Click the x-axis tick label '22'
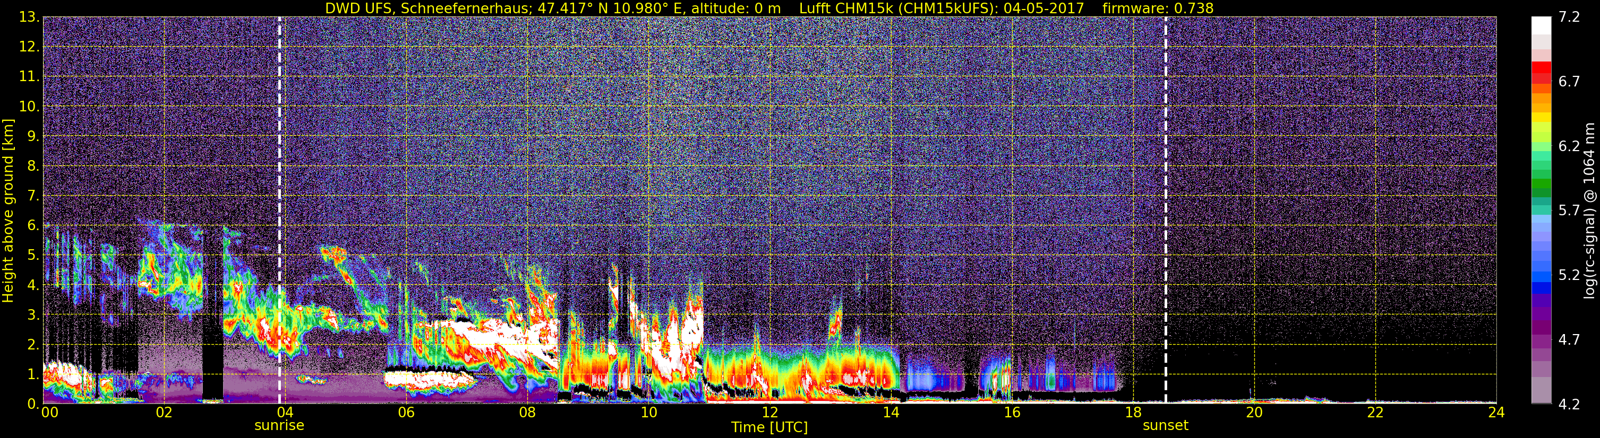Image resolution: width=1600 pixels, height=438 pixels. pos(1375,413)
